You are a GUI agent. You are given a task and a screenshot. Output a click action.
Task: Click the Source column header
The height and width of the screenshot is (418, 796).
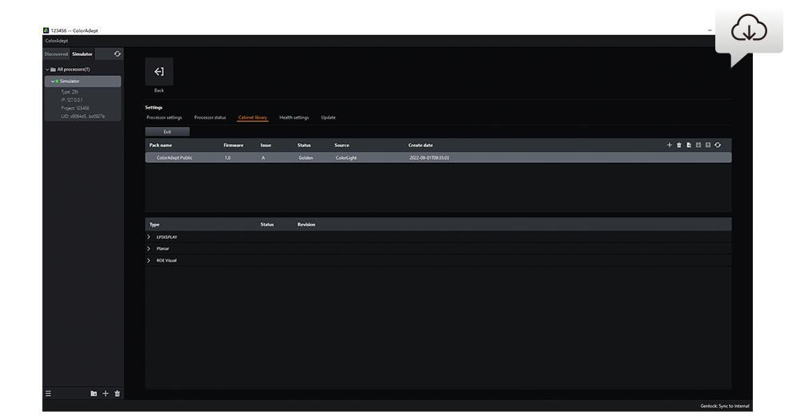tap(341, 145)
